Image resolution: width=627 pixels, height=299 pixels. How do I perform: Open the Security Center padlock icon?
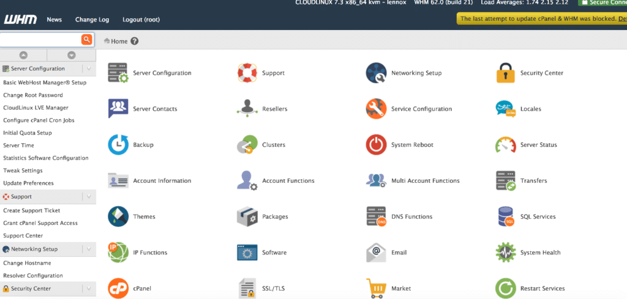coord(505,73)
